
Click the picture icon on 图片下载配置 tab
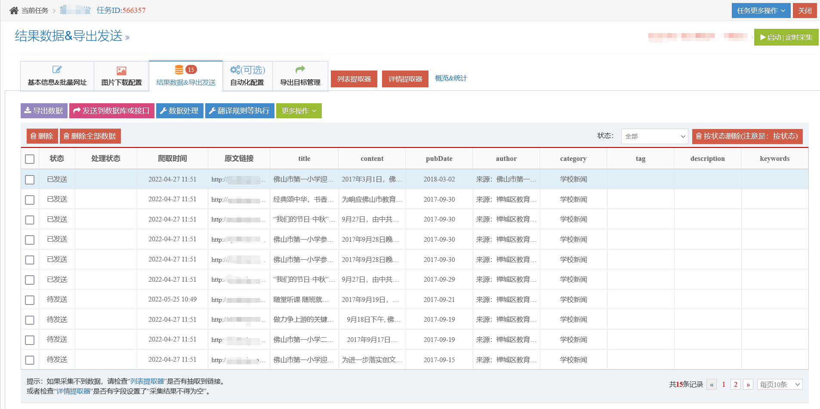pyautogui.click(x=121, y=71)
